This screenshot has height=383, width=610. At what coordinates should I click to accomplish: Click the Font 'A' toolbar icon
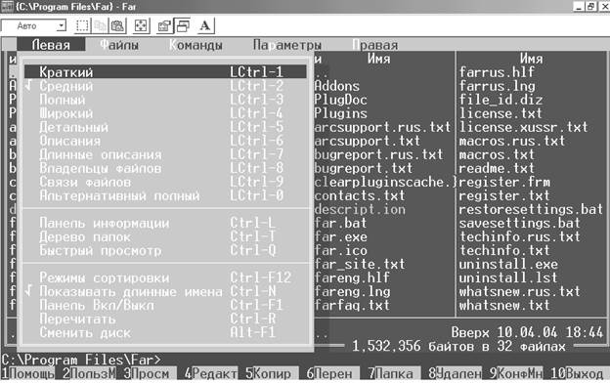pos(205,26)
